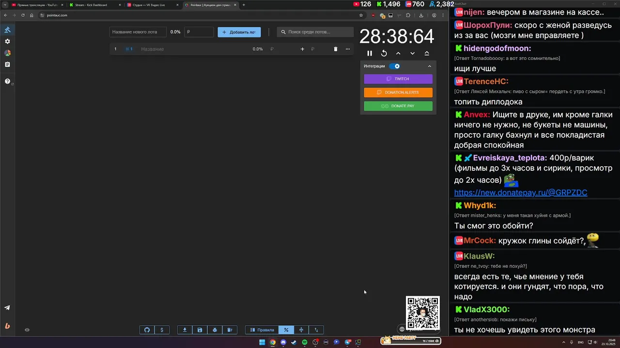The width and height of the screenshot is (620, 348).
Task: Focus the Название нового лота input
Action: 138,32
